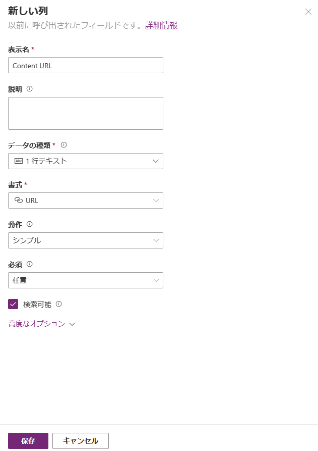318x451 pixels.
Task: Click the info icon next to 動作
Action: (28, 224)
